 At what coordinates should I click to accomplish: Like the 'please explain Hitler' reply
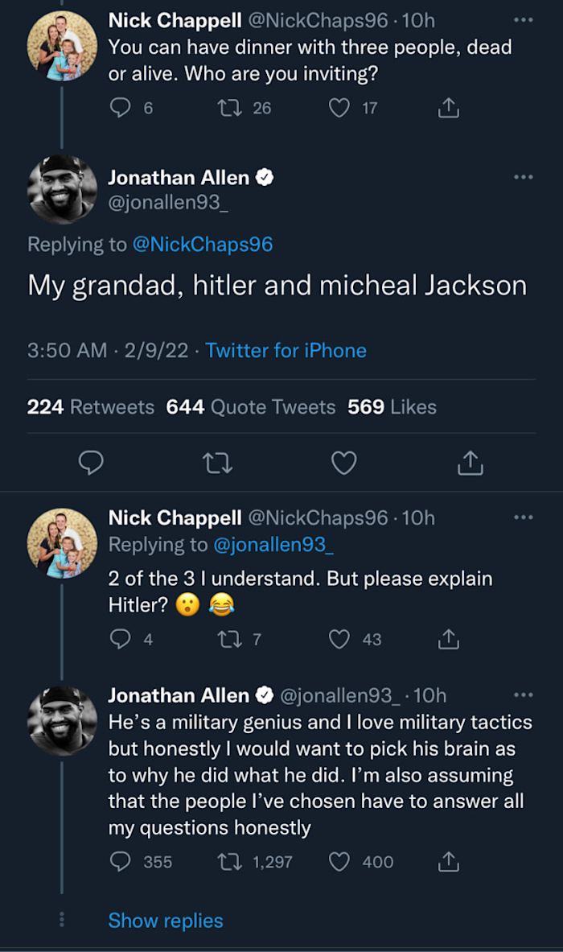tap(339, 640)
